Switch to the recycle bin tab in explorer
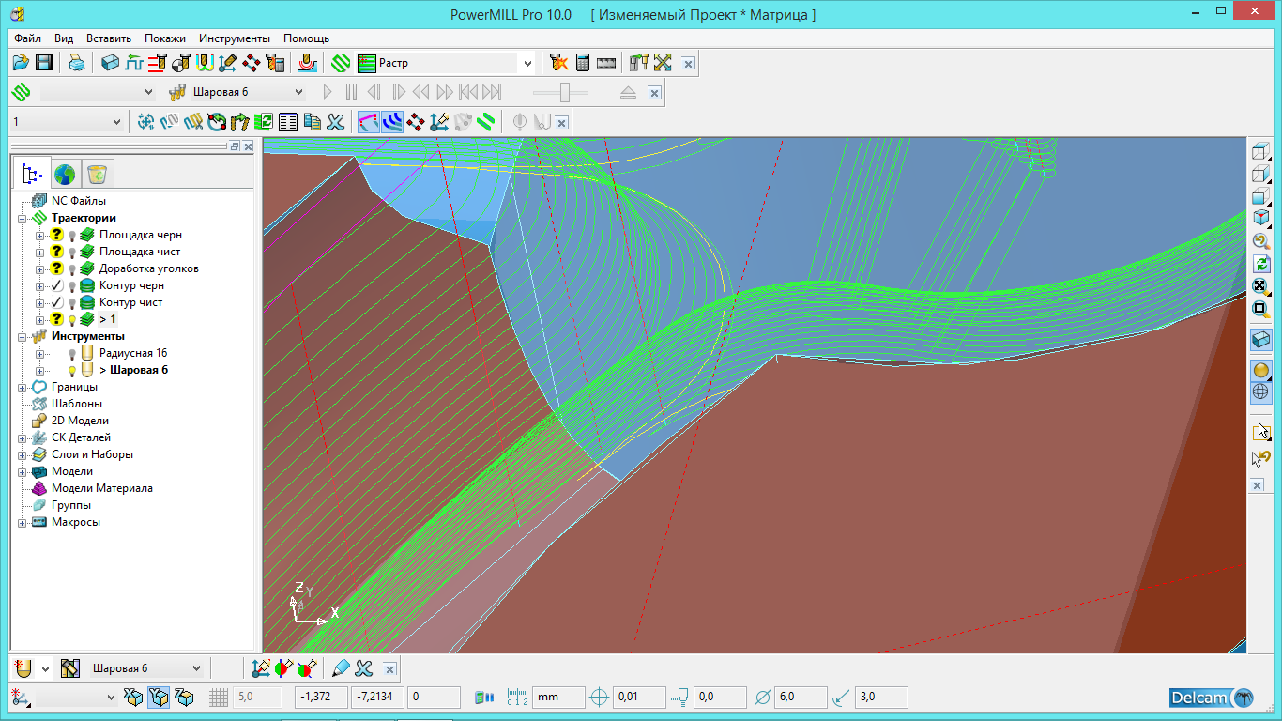Screen dimensions: 1282x721 pyautogui.click(x=97, y=174)
